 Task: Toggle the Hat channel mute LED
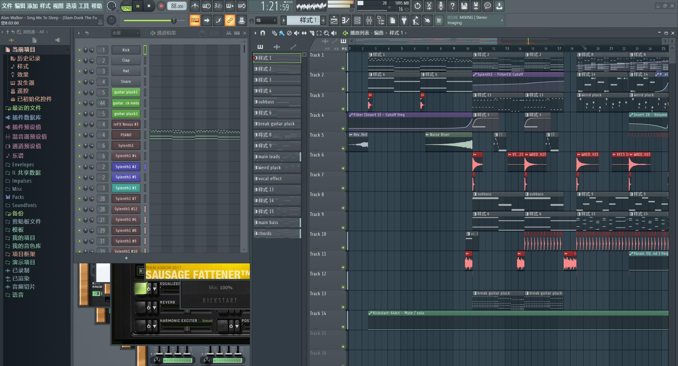pos(80,71)
